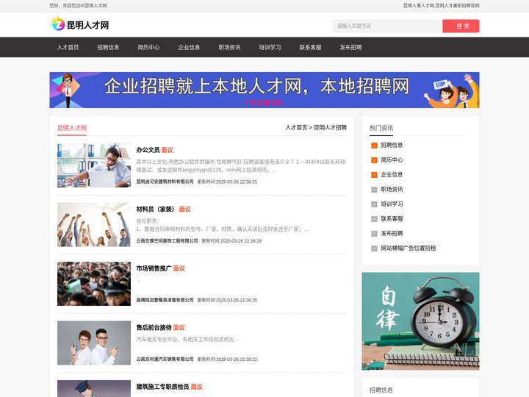Image resolution: width=529 pixels, height=397 pixels.
Task: Open 发布招聘 in the 热门资讯 list
Action: point(392,233)
